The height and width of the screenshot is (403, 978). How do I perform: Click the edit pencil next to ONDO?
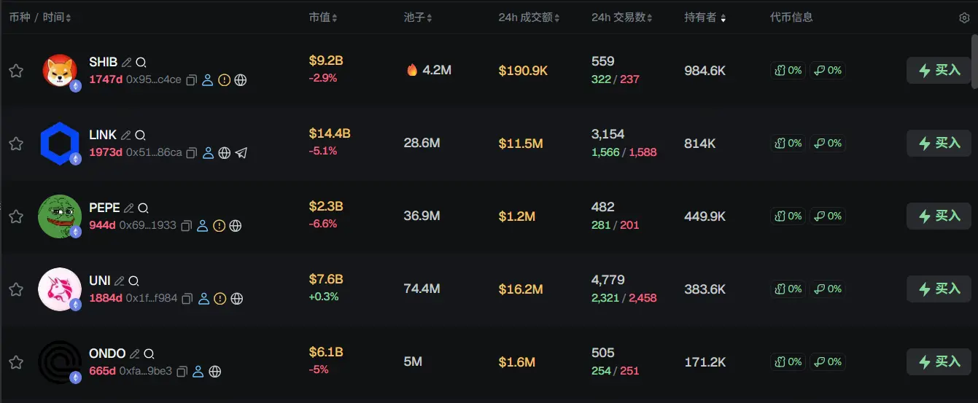point(134,353)
